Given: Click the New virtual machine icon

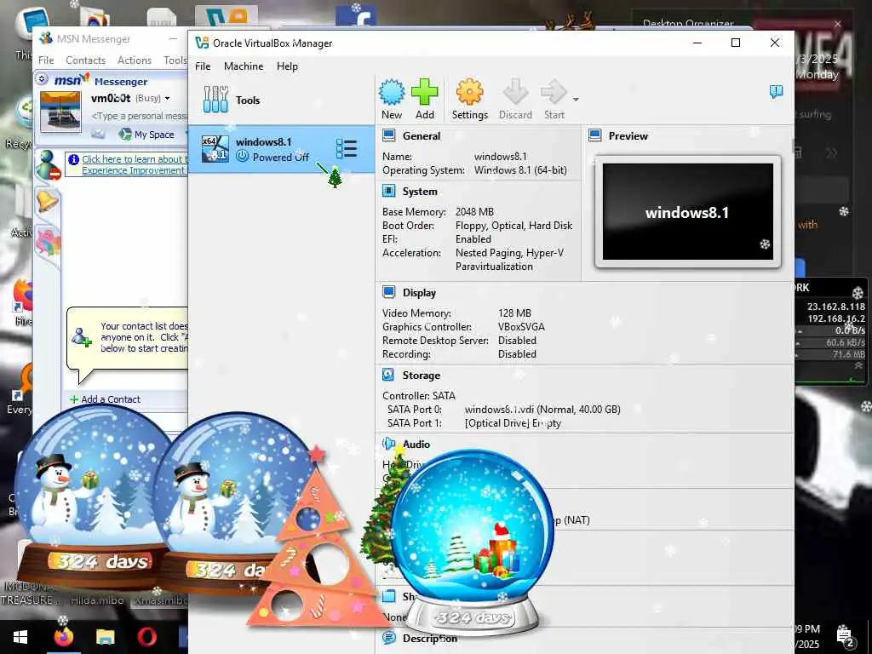Looking at the screenshot, I should [x=392, y=92].
